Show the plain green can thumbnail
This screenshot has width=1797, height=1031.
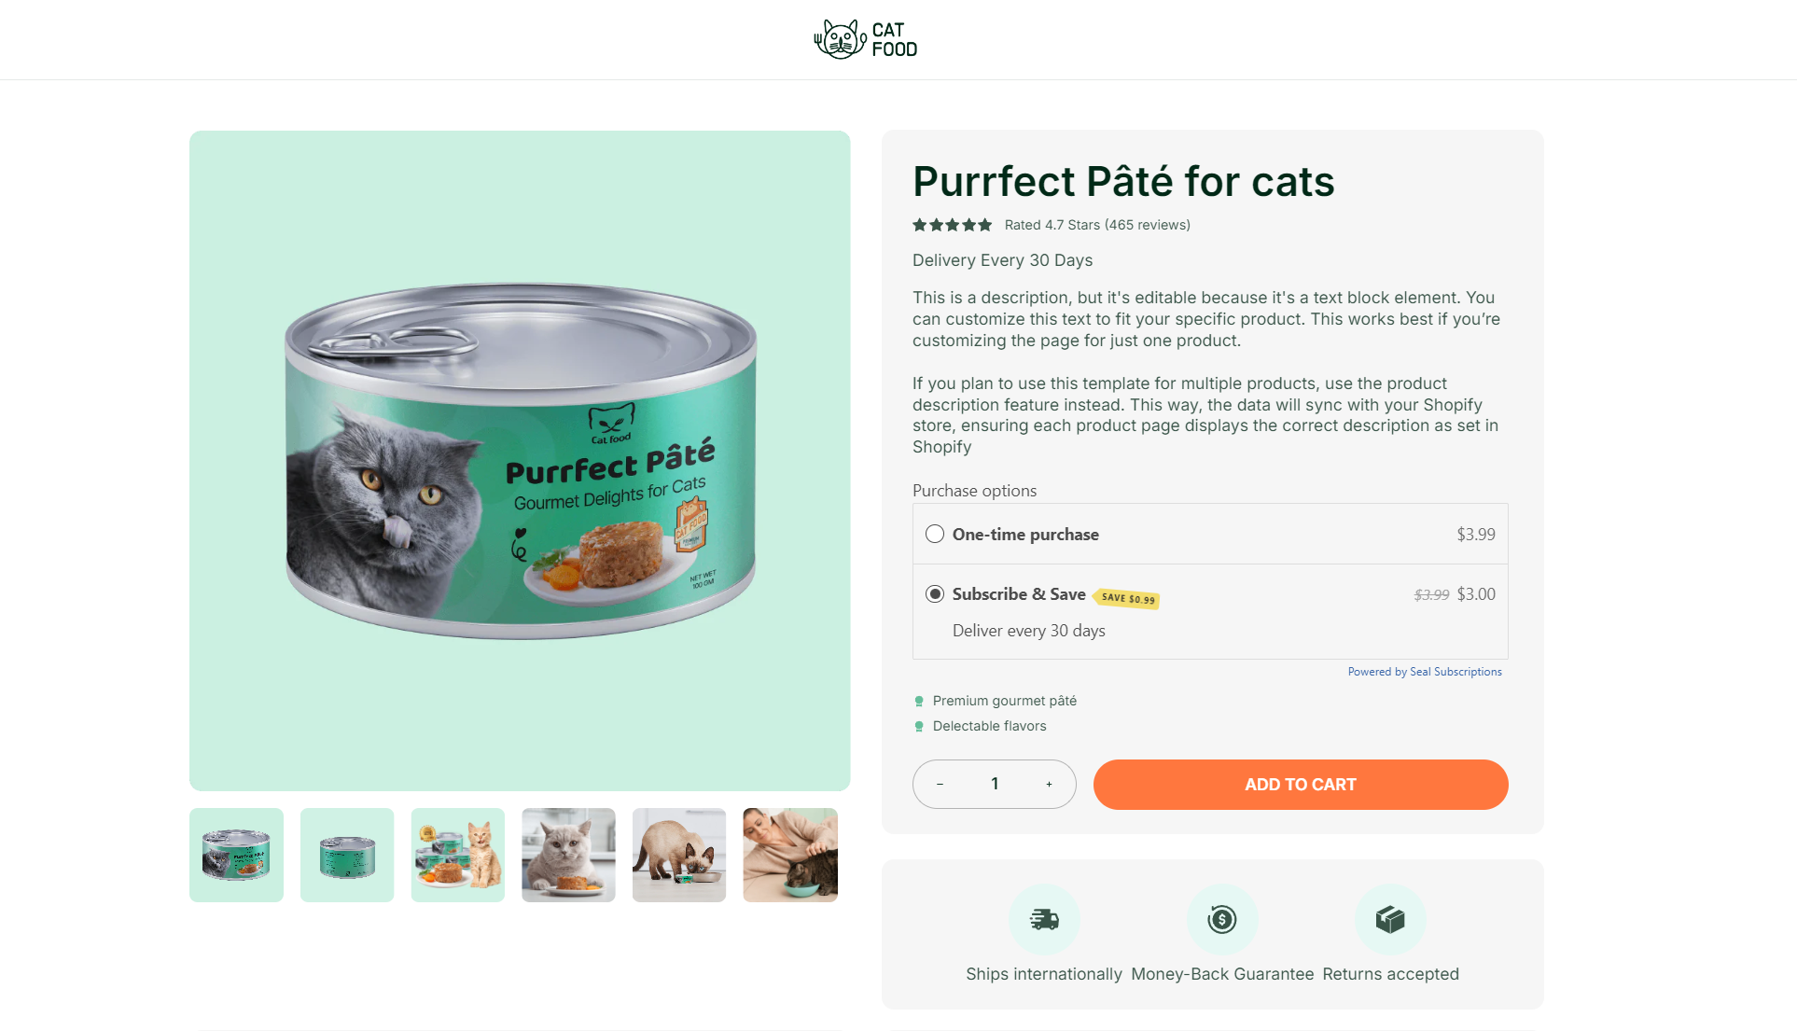pyautogui.click(x=347, y=855)
